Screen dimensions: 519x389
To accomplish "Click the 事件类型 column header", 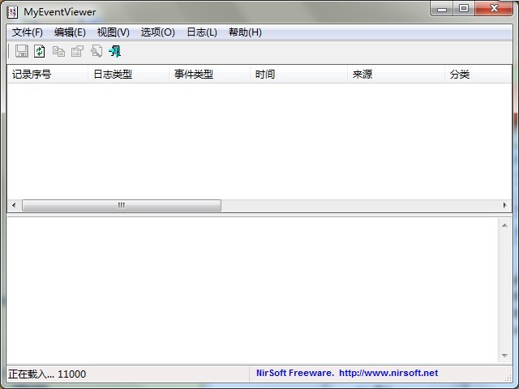I will [x=194, y=75].
